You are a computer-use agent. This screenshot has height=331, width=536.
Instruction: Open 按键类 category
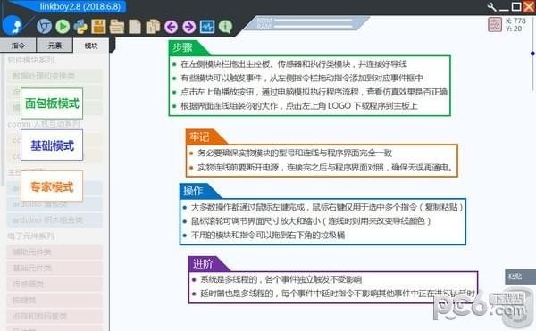click(x=54, y=301)
